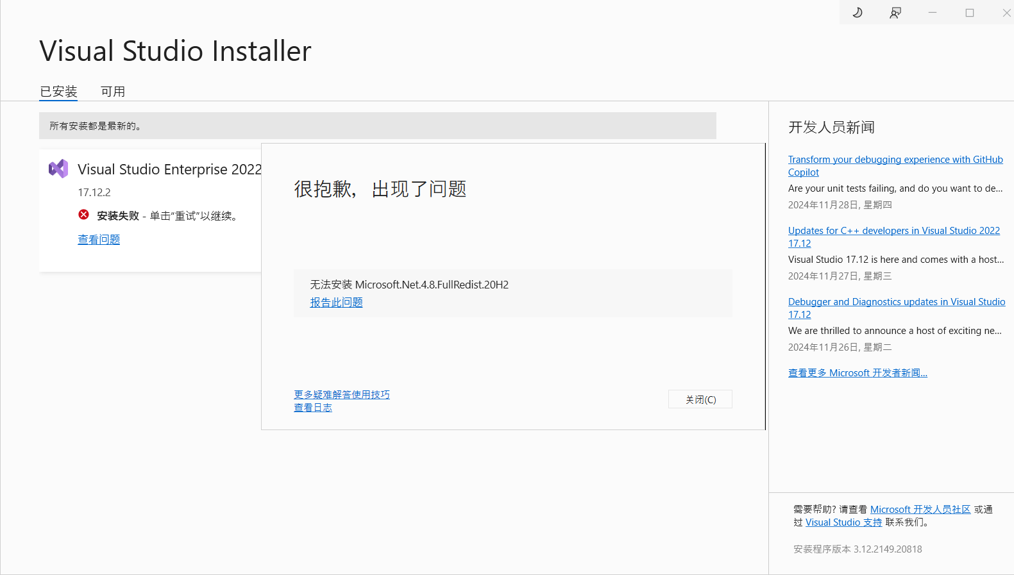Toggle the dark theme moon icon

coord(858,12)
